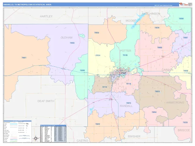Click the map legend box
Screen dimensions: 195x146
[x=17, y=131]
